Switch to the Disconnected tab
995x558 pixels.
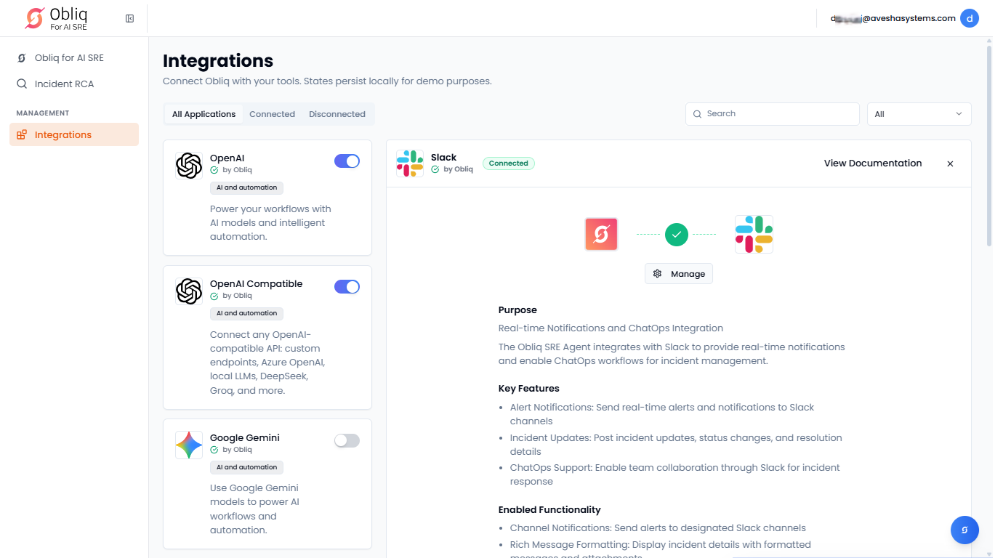[x=337, y=114]
